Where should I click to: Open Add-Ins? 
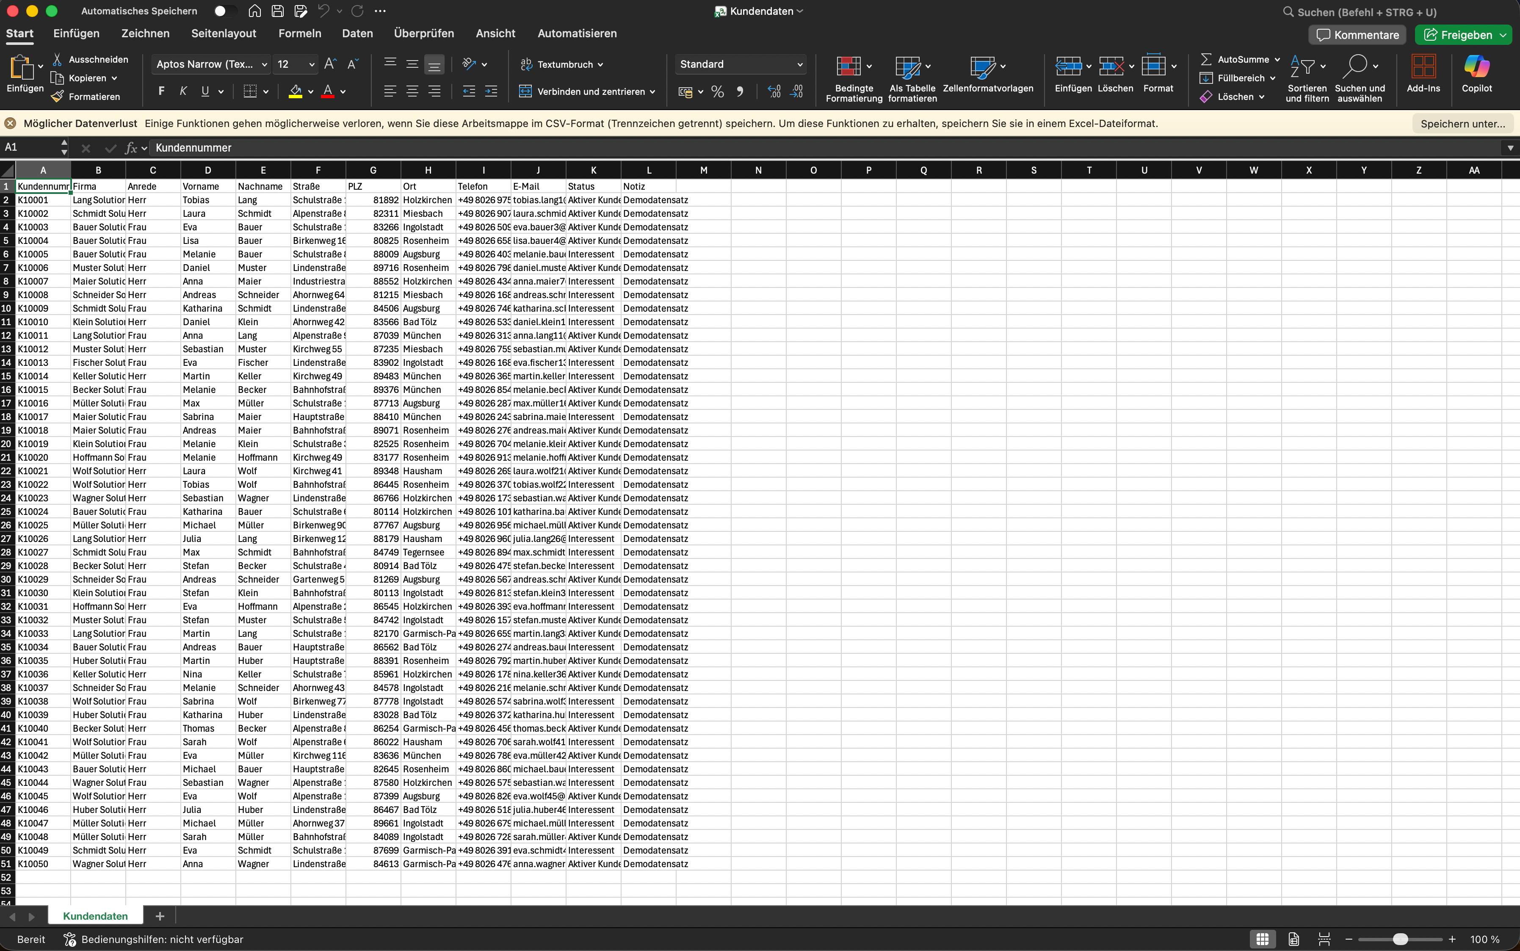point(1423,74)
